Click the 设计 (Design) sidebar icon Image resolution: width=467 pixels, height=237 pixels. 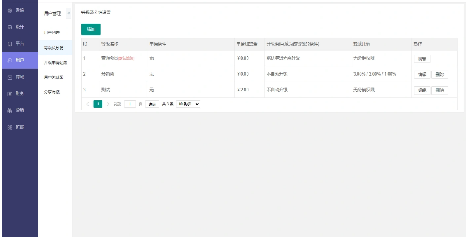(9, 27)
